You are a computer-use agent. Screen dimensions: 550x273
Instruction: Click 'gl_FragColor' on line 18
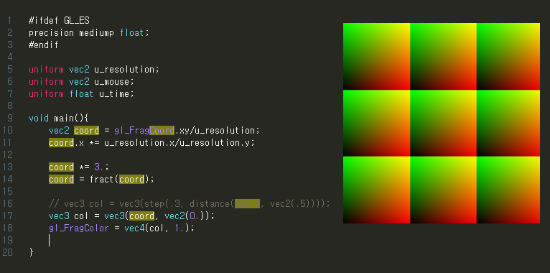79,228
